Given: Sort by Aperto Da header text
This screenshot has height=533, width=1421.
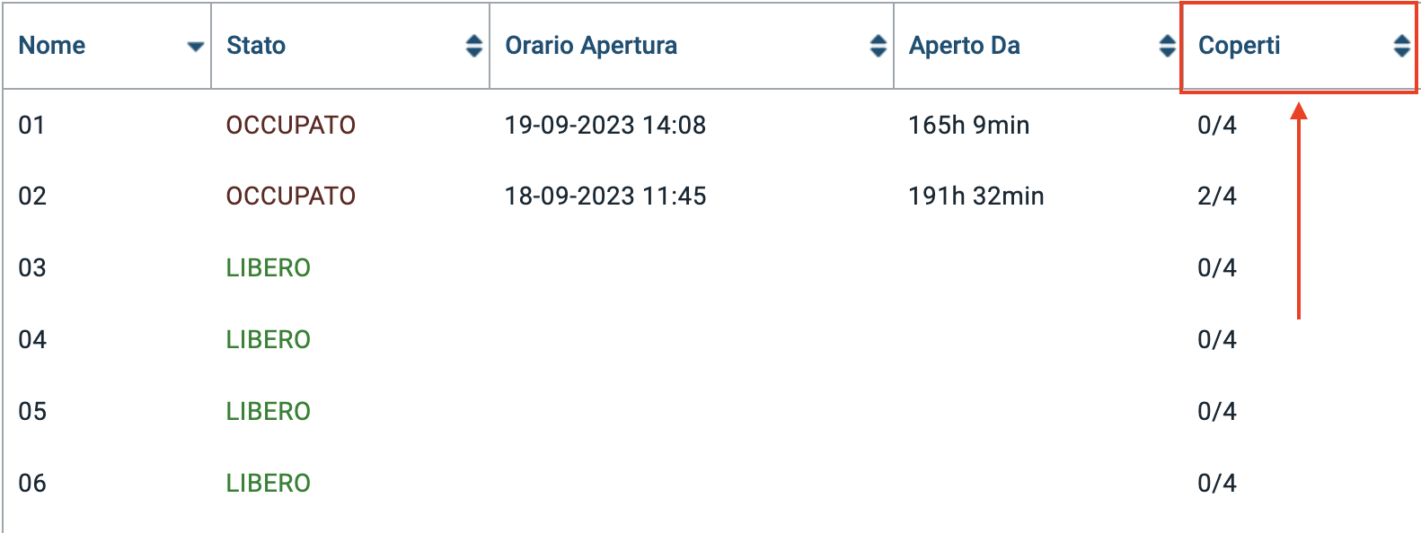Looking at the screenshot, I should pyautogui.click(x=964, y=46).
